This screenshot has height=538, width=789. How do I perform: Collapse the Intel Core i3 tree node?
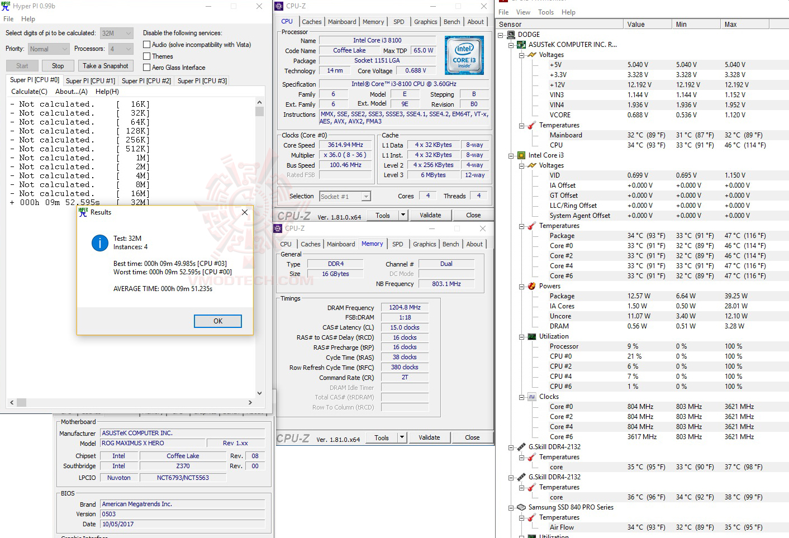pos(511,155)
